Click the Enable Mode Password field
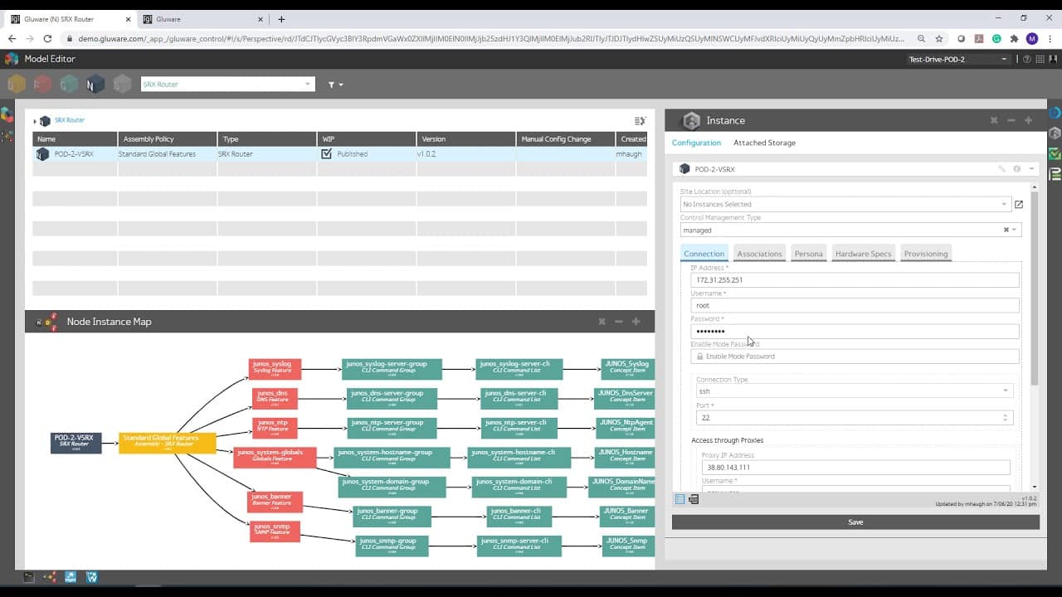This screenshot has width=1062, height=597. 855,357
